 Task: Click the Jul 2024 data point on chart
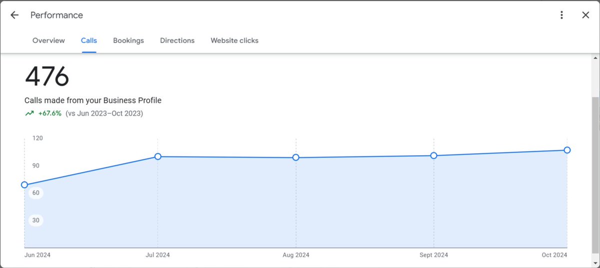tap(158, 156)
